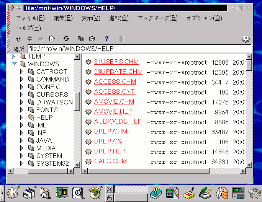Open the K application launcher menu
This screenshot has width=262, height=202.
tap(12, 193)
